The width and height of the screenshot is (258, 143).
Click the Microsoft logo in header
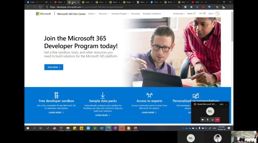click(x=43, y=14)
